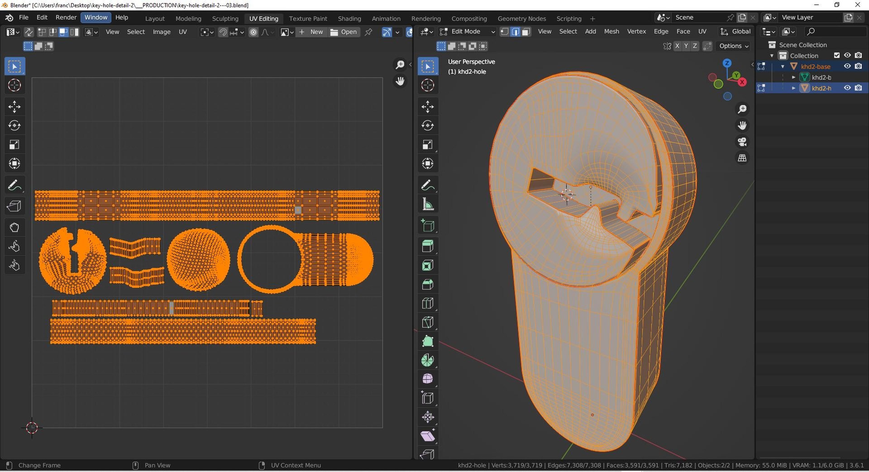Choose the Relax tool in UV editor
869x472 pixels.
[14, 246]
